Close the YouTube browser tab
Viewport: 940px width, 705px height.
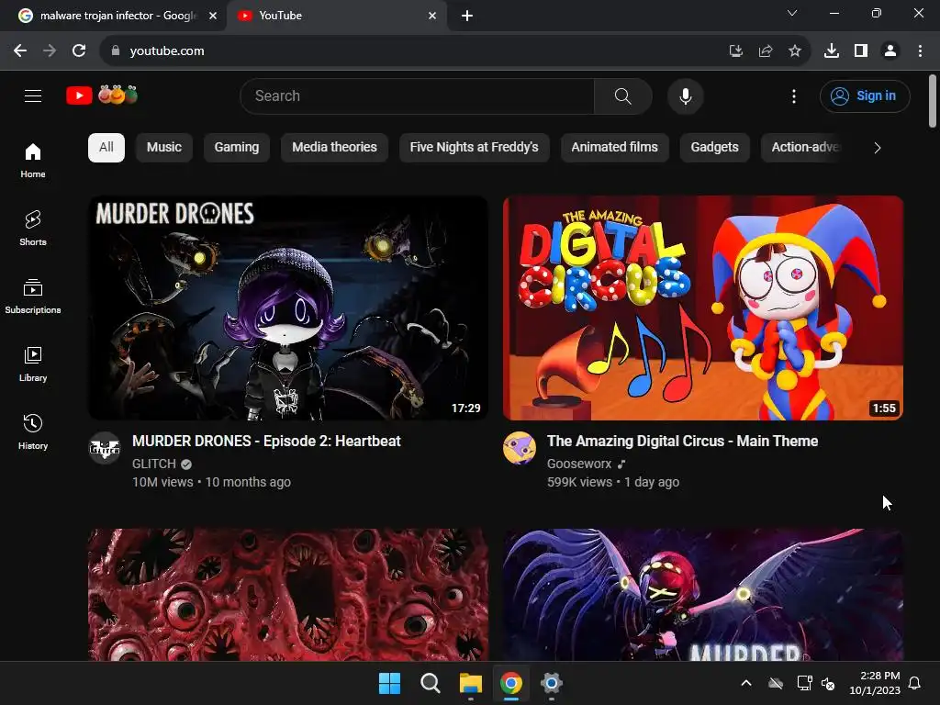tap(432, 16)
